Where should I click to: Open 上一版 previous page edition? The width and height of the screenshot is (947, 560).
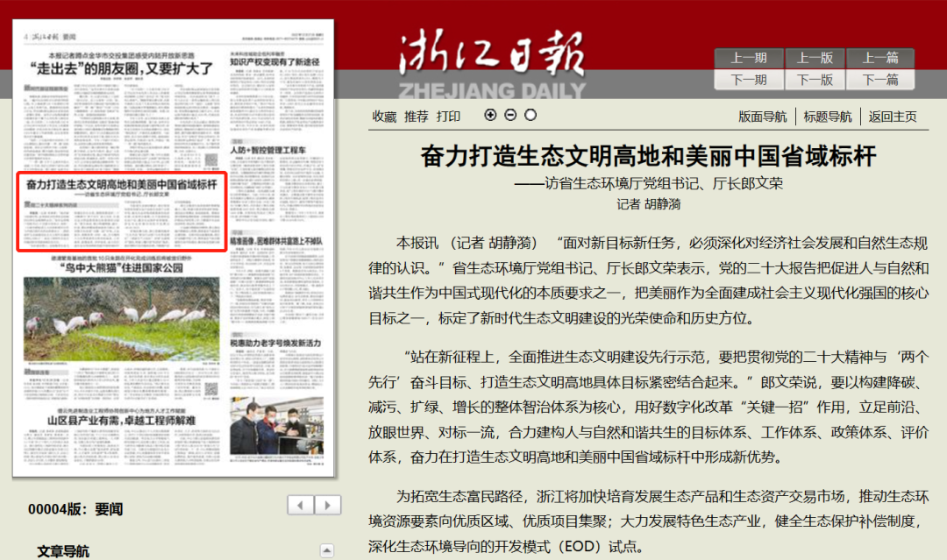click(815, 58)
